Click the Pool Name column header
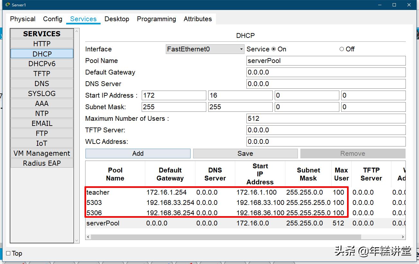 pyautogui.click(x=115, y=174)
